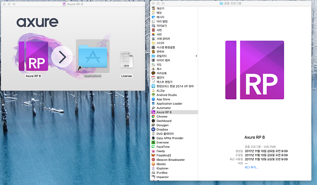317x185 pixels.
Task: Select the 메시지 (Messages) app icon
Action: 153,17
